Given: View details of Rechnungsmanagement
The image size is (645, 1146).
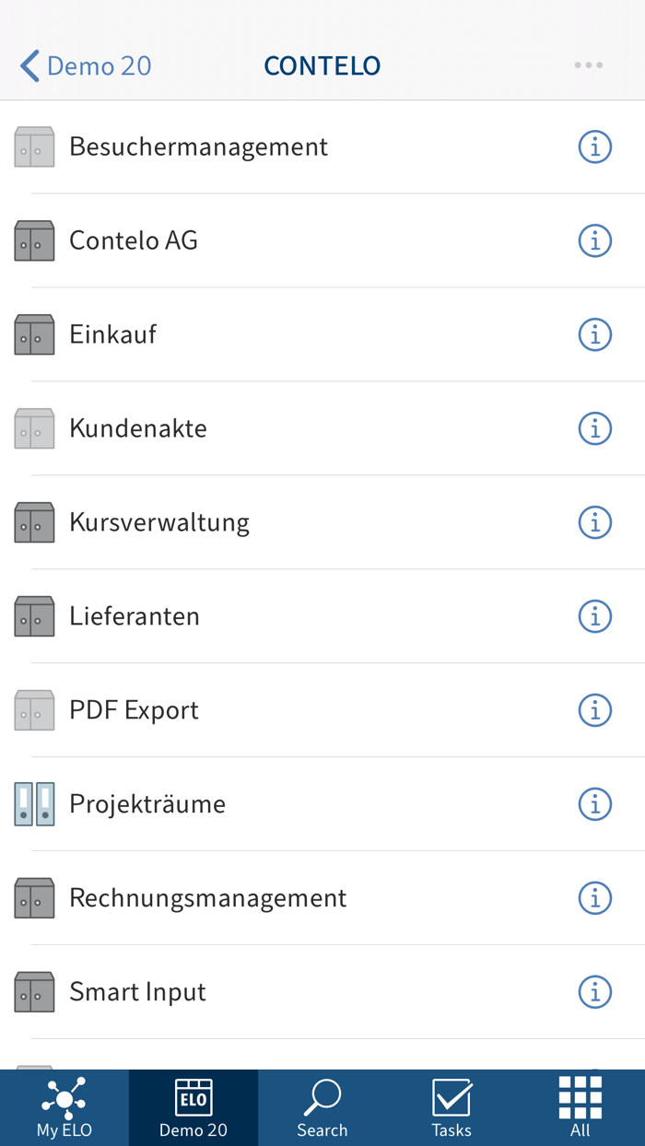Looking at the screenshot, I should click(595, 897).
